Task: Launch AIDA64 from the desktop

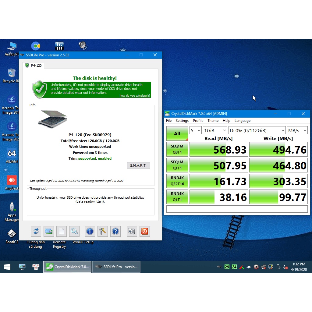Action: coord(12,154)
